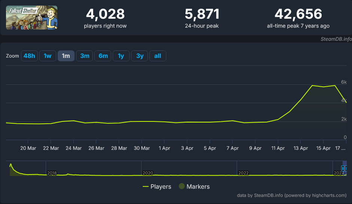Screen dimensions: 352x204
Task: Zoom chart to 1y
Action: [x=121, y=56]
